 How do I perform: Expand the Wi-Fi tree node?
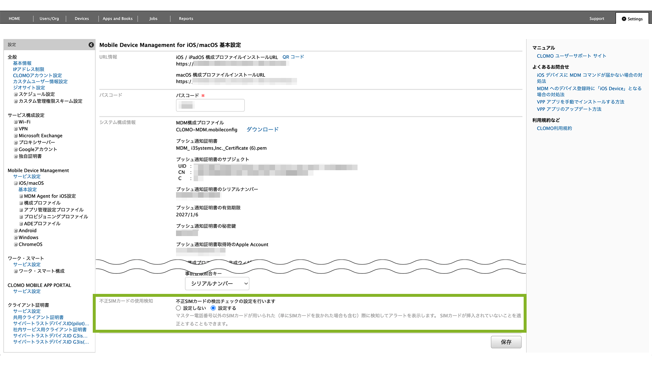(16, 122)
